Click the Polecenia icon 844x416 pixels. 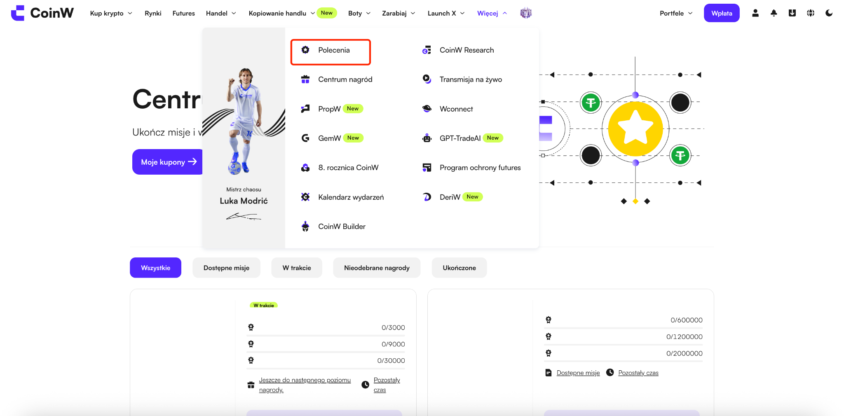[x=305, y=50]
